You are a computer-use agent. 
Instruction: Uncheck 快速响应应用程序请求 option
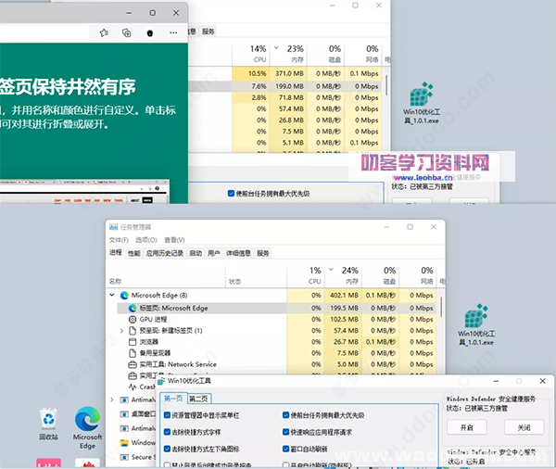[286, 432]
